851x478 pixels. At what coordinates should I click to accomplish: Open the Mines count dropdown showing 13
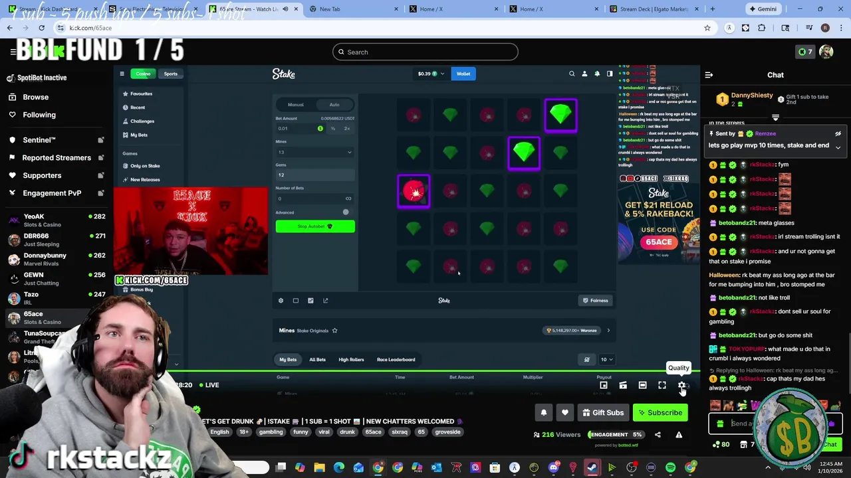click(x=315, y=152)
